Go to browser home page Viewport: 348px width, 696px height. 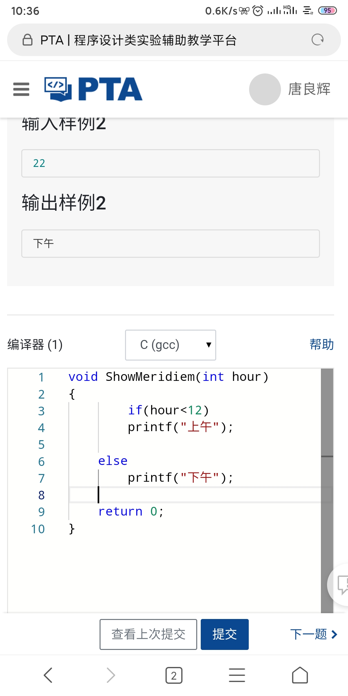[300, 675]
